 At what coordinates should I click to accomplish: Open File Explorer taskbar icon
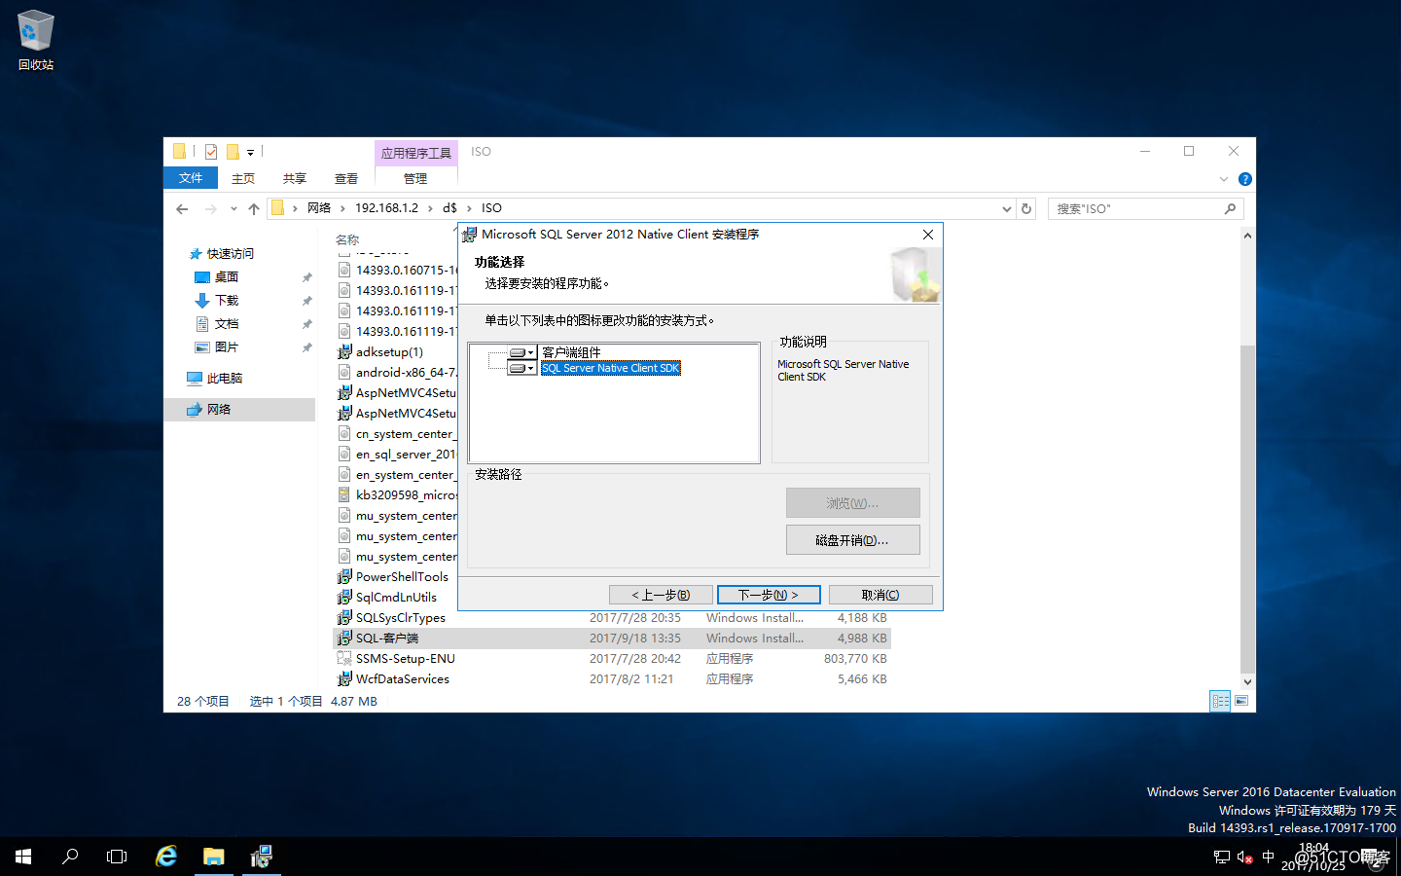point(213,857)
